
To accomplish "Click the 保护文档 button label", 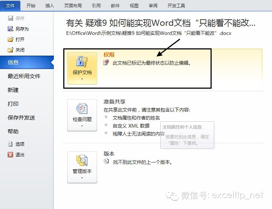I will coord(82,72).
